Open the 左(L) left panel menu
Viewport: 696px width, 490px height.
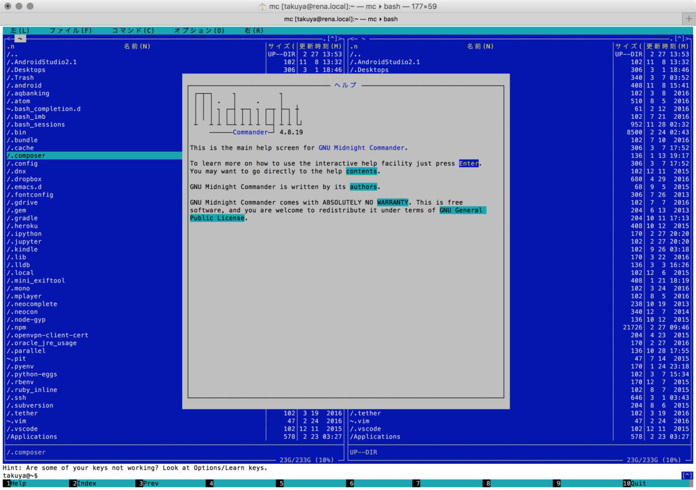20,31
